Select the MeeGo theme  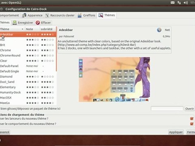[28, 103]
